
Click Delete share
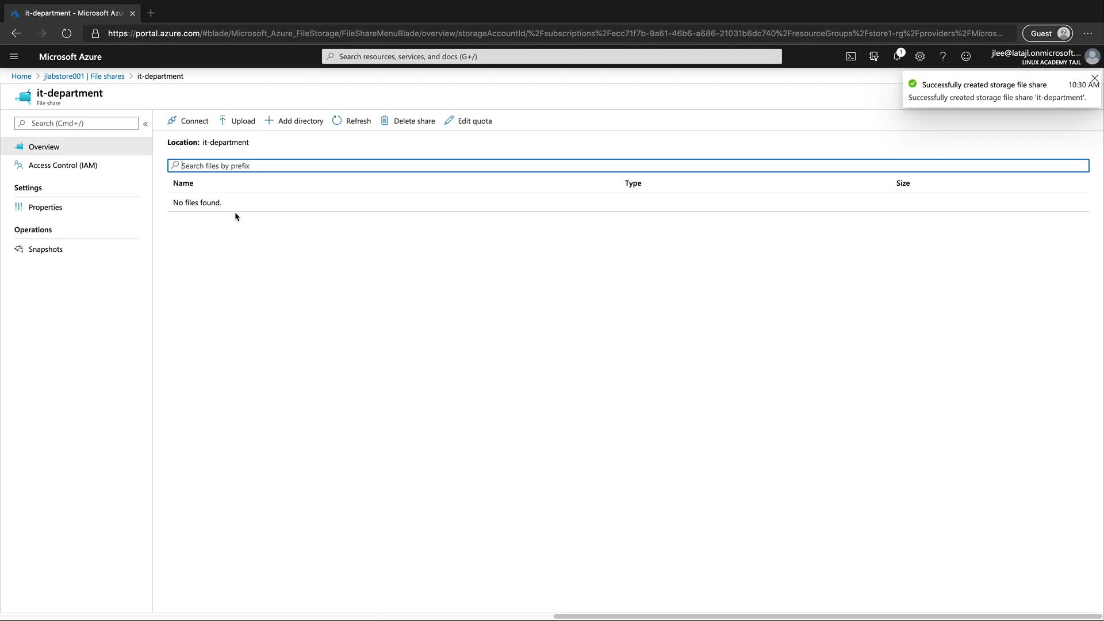click(x=408, y=121)
